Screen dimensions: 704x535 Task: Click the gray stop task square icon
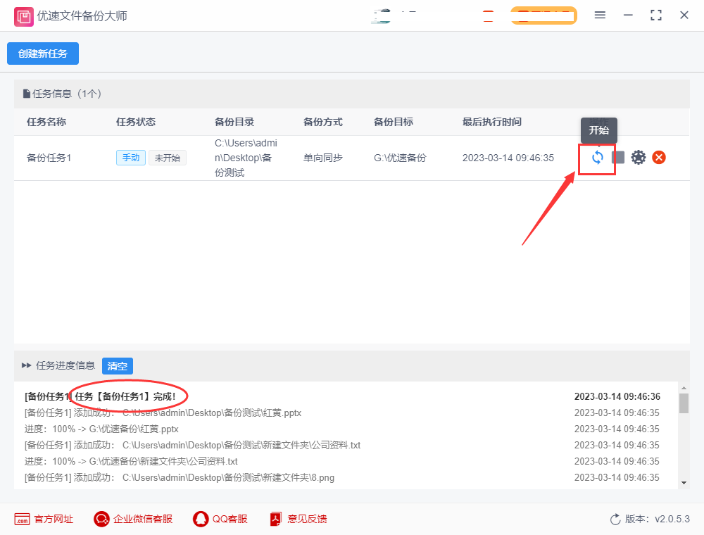coord(618,158)
